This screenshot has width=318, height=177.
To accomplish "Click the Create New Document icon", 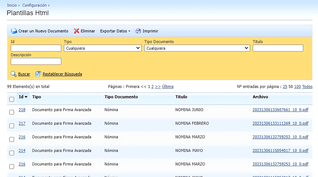I will click(14, 31).
